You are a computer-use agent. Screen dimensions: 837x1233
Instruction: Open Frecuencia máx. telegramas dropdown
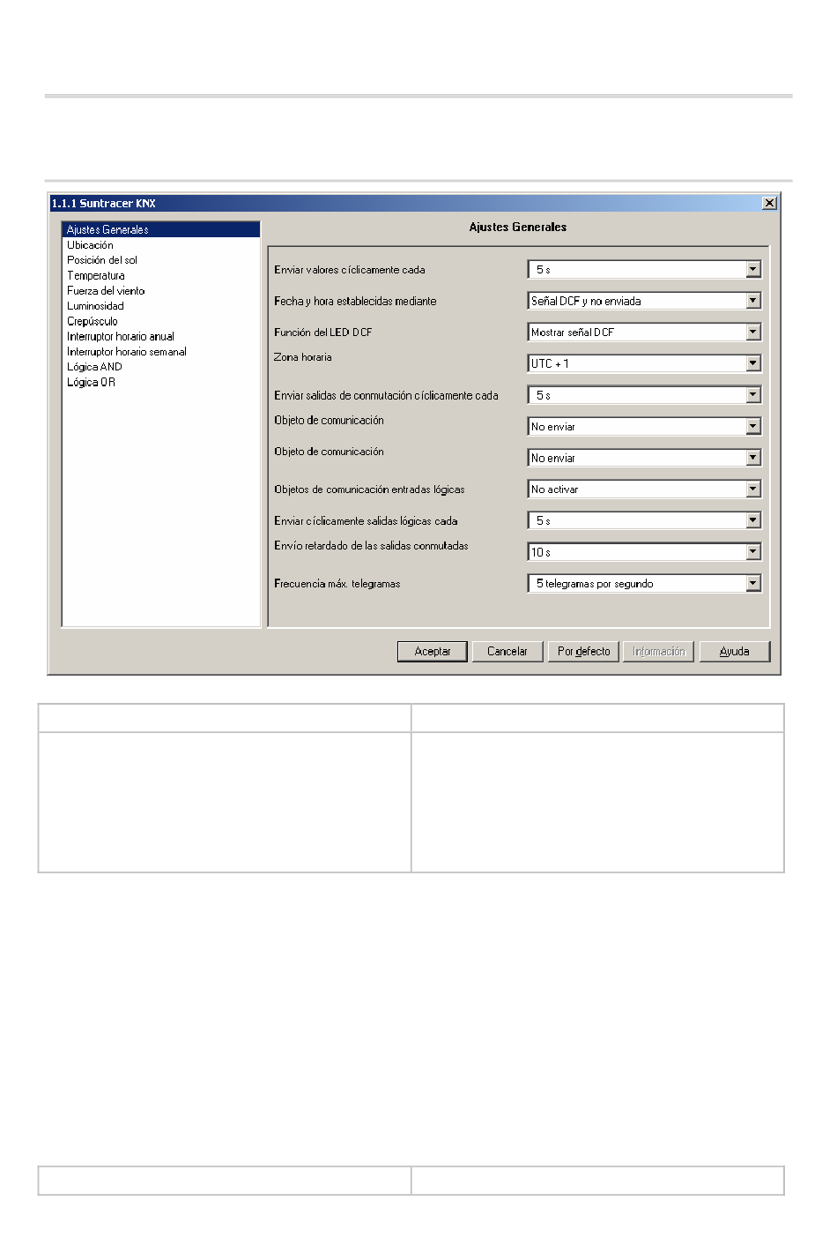(752, 583)
